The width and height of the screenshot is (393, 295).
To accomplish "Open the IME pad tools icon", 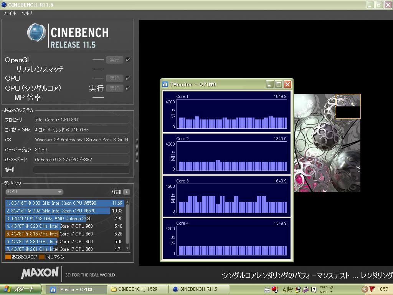I will (305, 289).
